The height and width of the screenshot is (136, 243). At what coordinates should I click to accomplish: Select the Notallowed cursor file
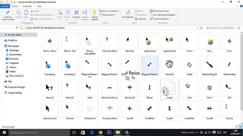pyautogui.click(x=90, y=110)
